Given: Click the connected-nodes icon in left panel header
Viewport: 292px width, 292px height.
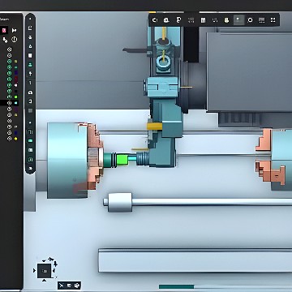Looking at the screenshot, I should pyautogui.click(x=5, y=40).
